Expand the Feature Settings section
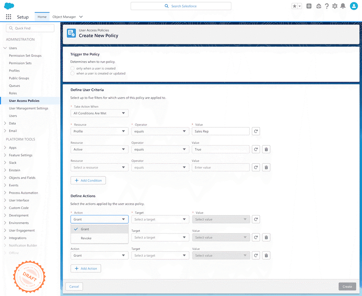This screenshot has height=296, width=362. pyautogui.click(x=5, y=155)
